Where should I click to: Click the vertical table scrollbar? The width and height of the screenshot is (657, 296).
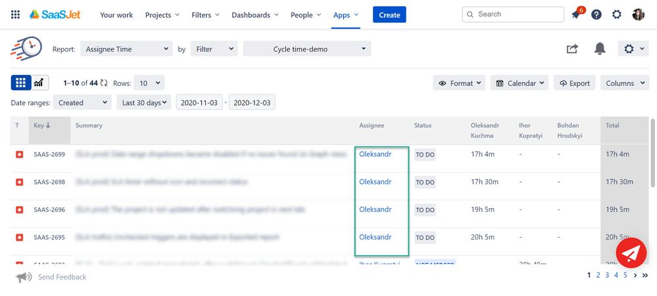(653, 153)
